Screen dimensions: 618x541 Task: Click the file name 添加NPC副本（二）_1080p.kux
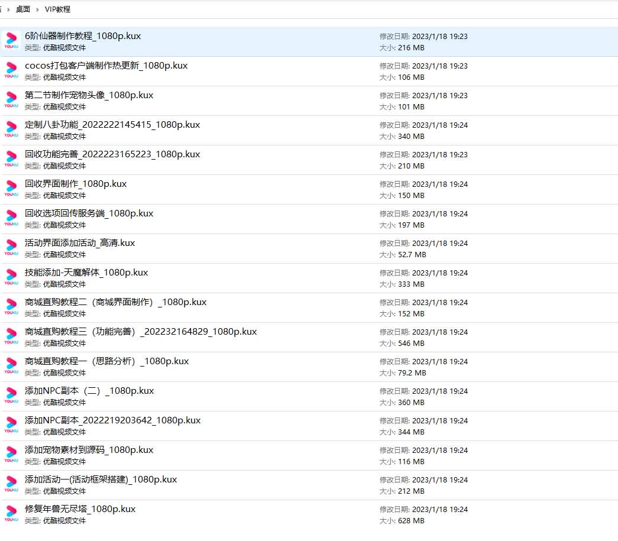pyautogui.click(x=89, y=391)
